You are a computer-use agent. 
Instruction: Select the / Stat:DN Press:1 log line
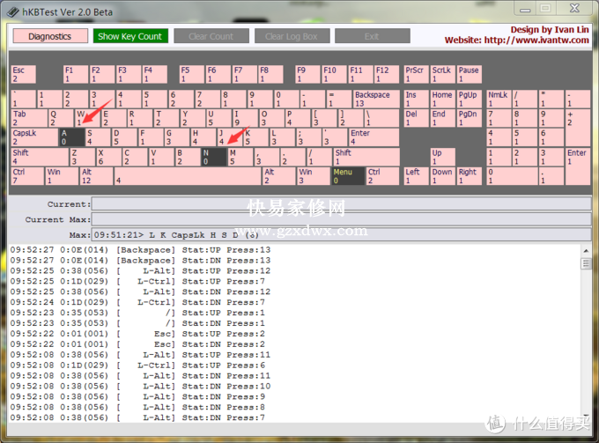point(137,323)
